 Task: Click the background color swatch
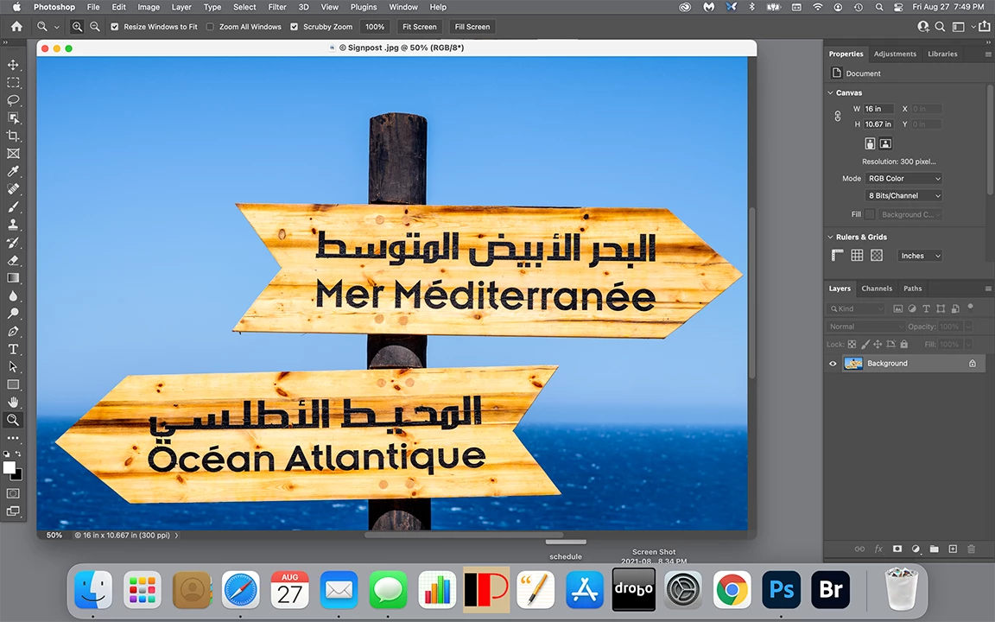coord(18,475)
